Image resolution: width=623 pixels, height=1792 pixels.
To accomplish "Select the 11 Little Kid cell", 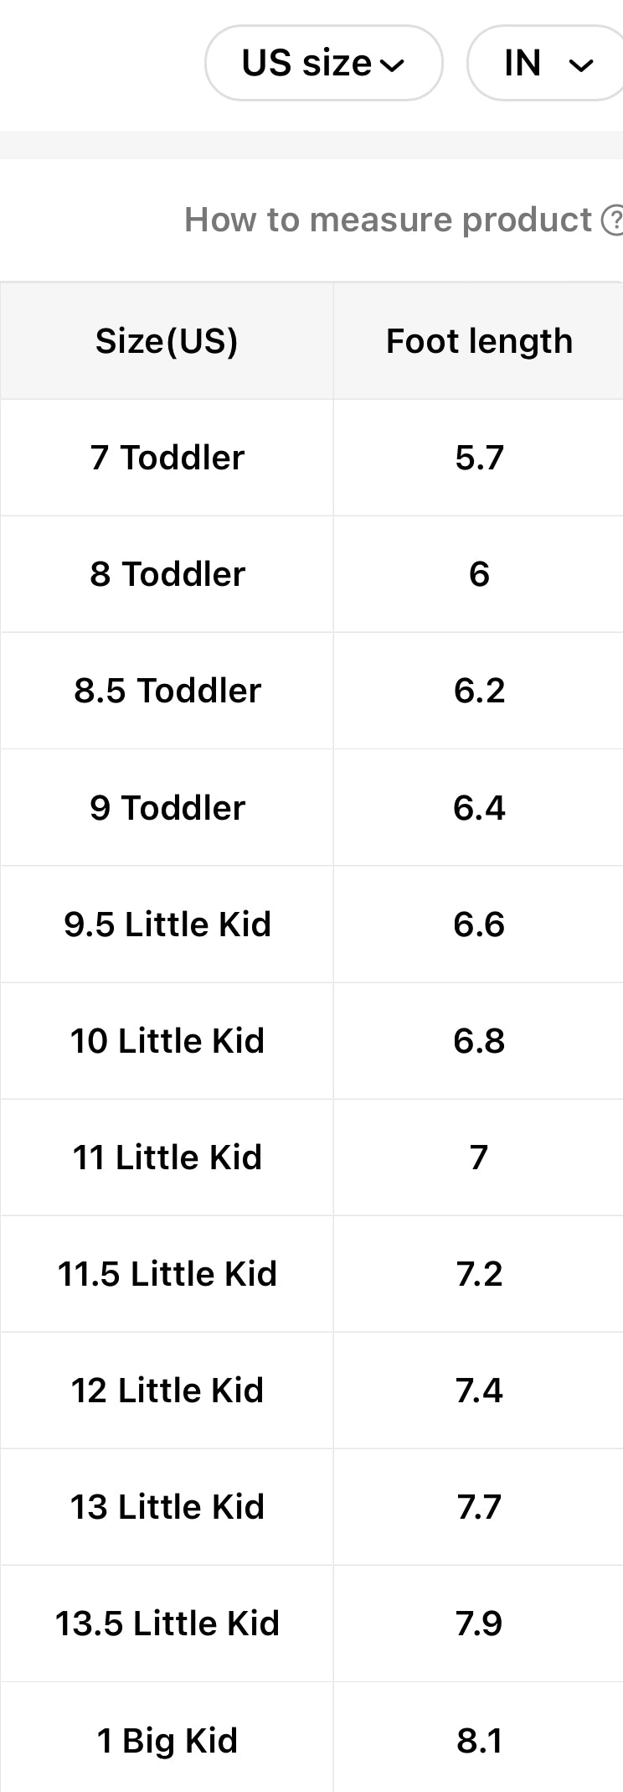I will click(x=167, y=1158).
